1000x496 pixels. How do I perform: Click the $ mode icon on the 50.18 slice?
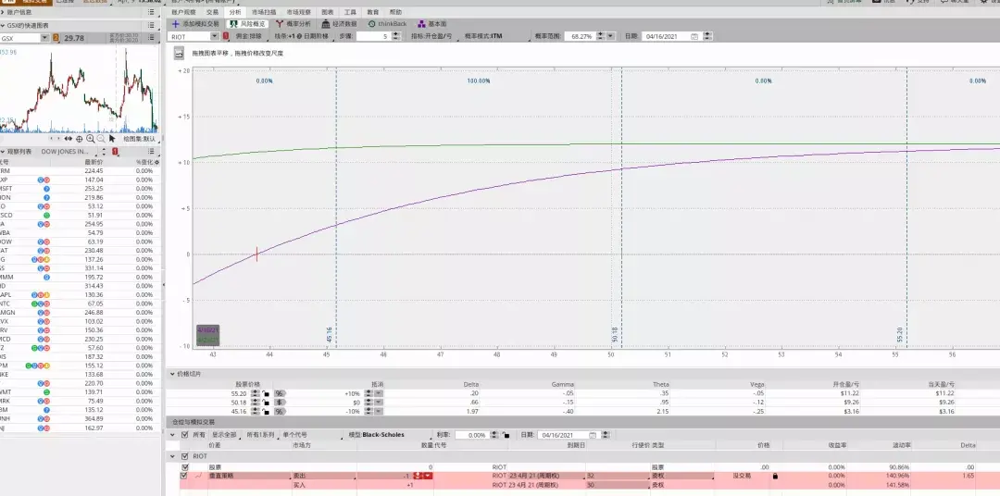(x=279, y=403)
